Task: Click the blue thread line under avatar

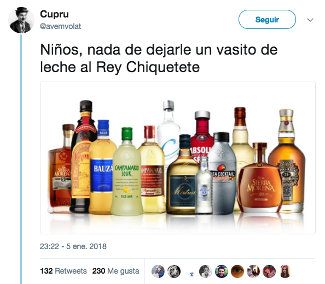Action: (21, 159)
